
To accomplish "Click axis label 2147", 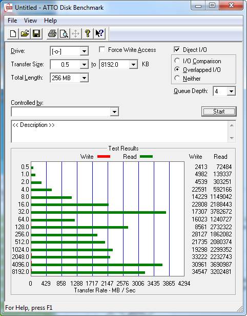I will [x=107, y=284].
